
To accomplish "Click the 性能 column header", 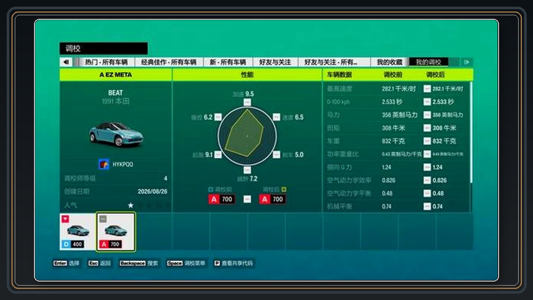I will click(x=247, y=75).
